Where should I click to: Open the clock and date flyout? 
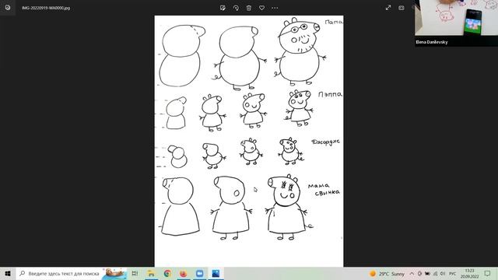coord(469,273)
